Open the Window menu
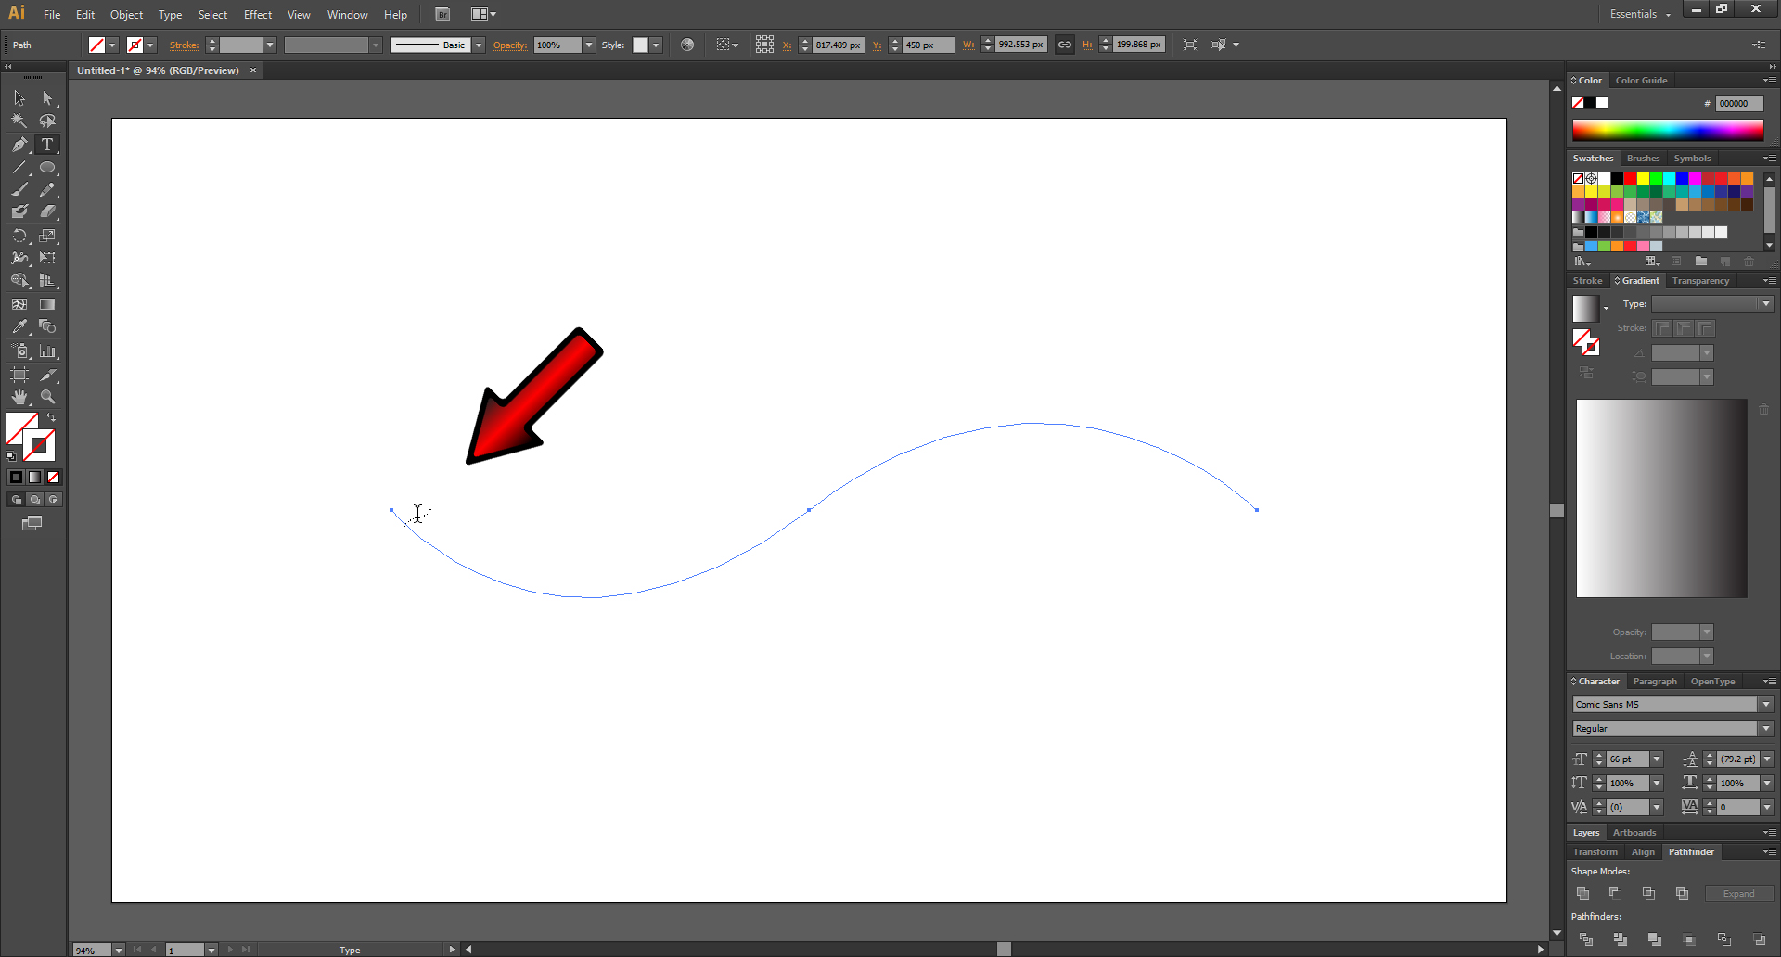Screen dimensions: 1781x957 click(x=347, y=15)
